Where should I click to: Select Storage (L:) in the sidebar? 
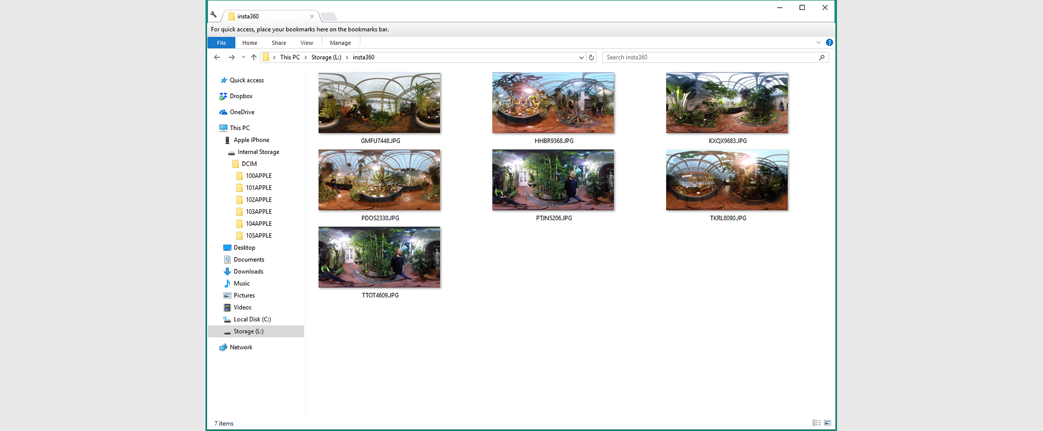256,331
